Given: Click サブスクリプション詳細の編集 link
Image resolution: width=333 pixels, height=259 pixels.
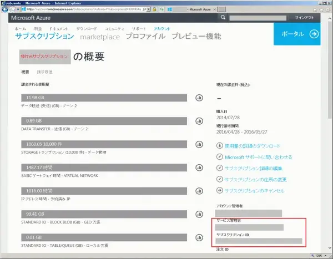Looking at the screenshot, I should pos(254,169).
